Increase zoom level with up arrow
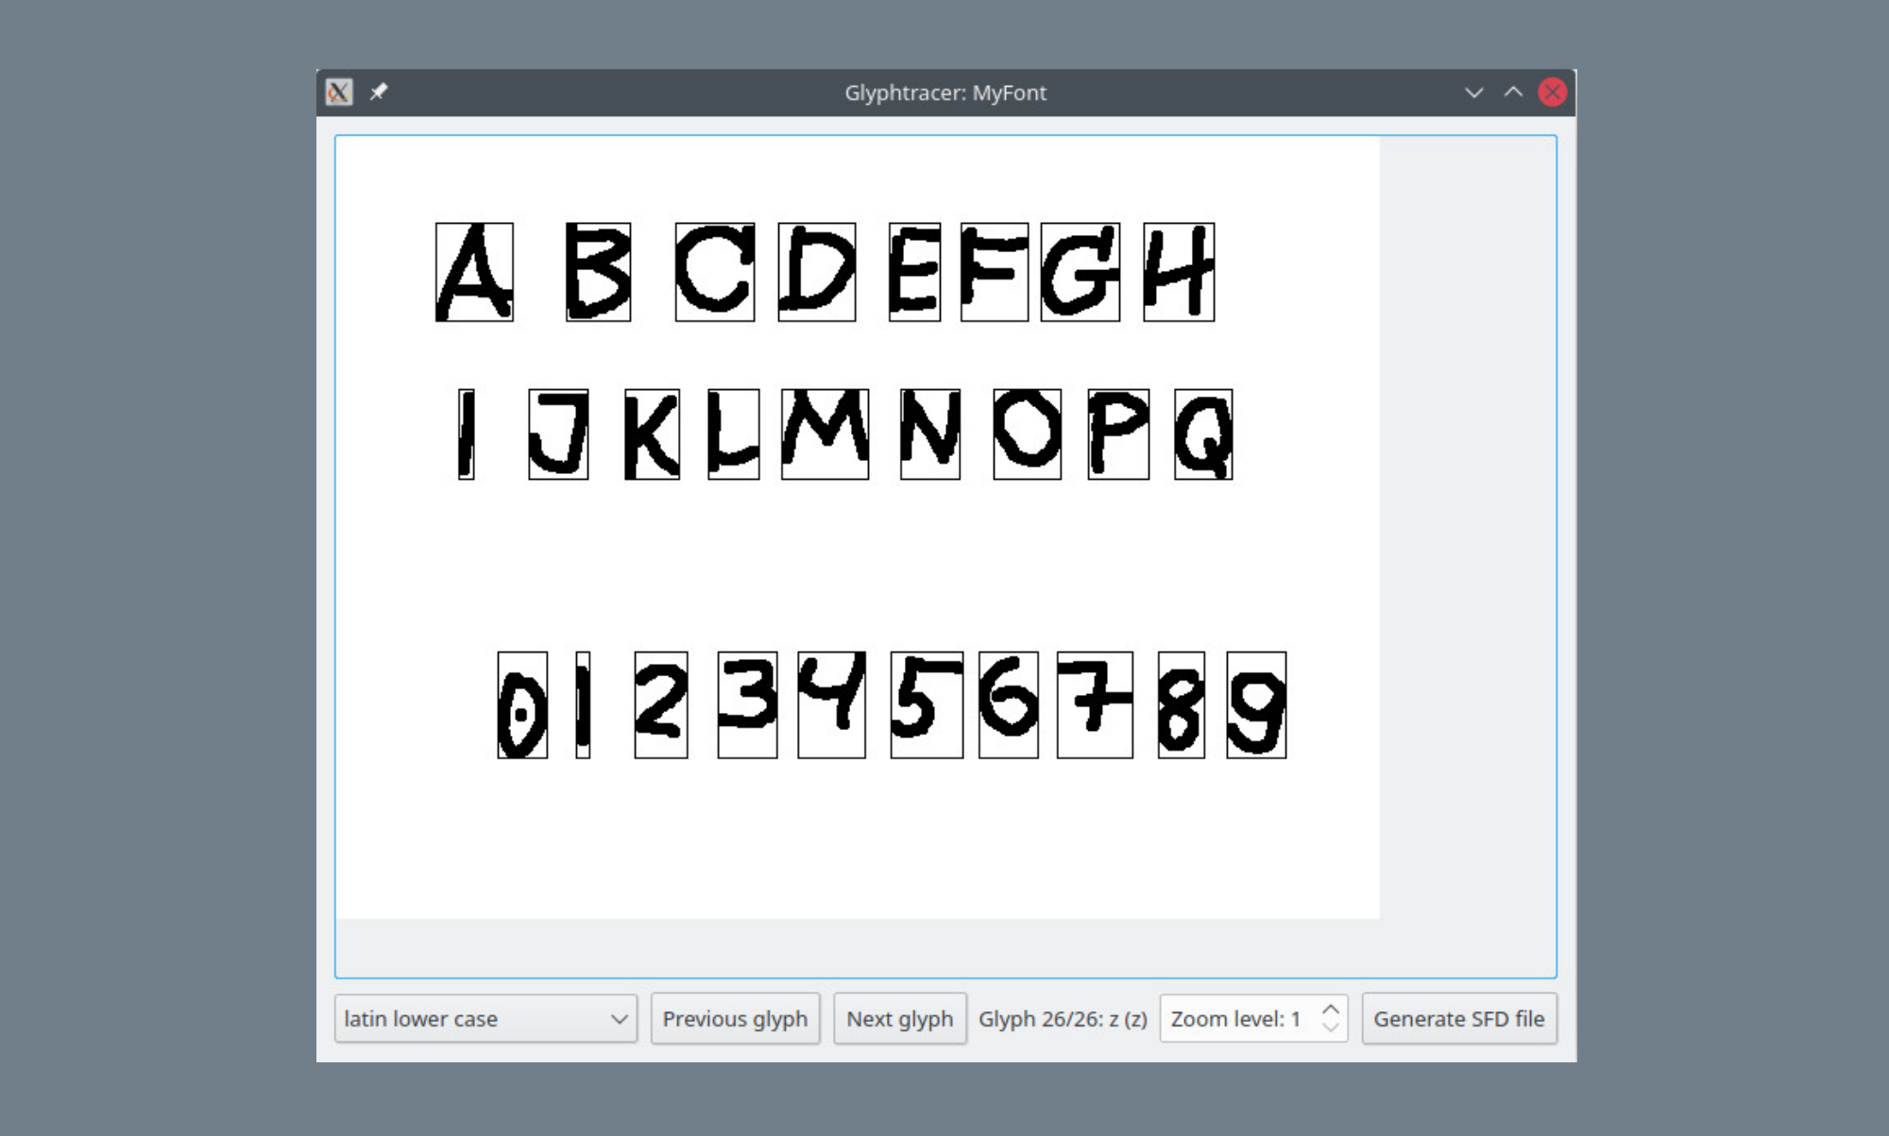 point(1330,1009)
